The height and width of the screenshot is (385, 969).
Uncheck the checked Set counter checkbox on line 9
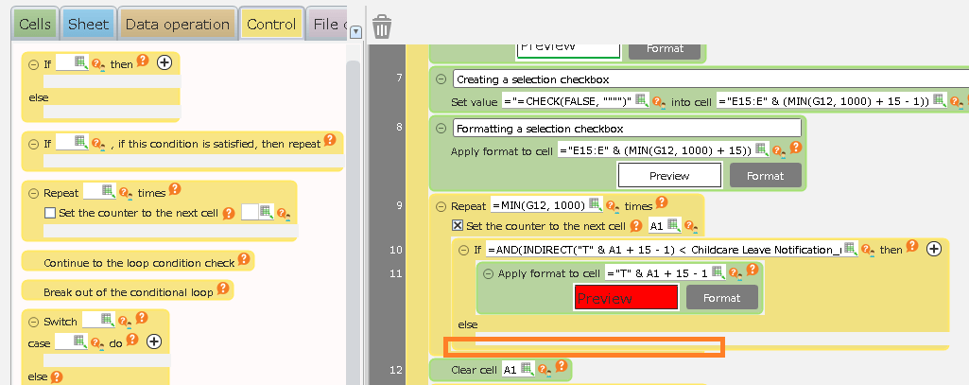coord(458,226)
